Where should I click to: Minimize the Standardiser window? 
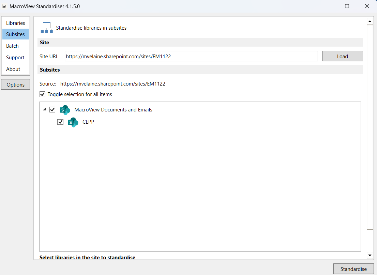click(x=327, y=6)
